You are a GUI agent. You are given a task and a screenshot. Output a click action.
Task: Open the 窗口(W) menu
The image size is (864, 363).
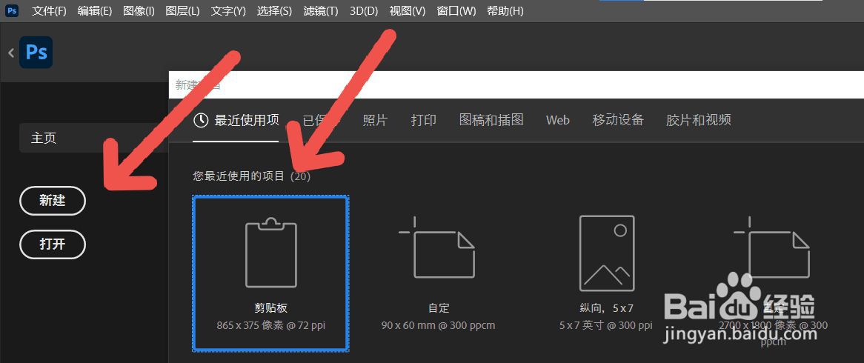click(x=456, y=11)
